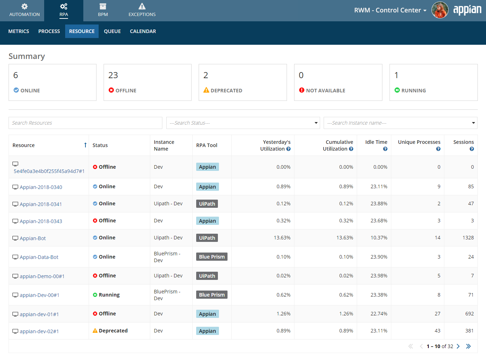486x363 pixels.
Task: Open the Automation gear icon tab
Action: [x=24, y=6]
